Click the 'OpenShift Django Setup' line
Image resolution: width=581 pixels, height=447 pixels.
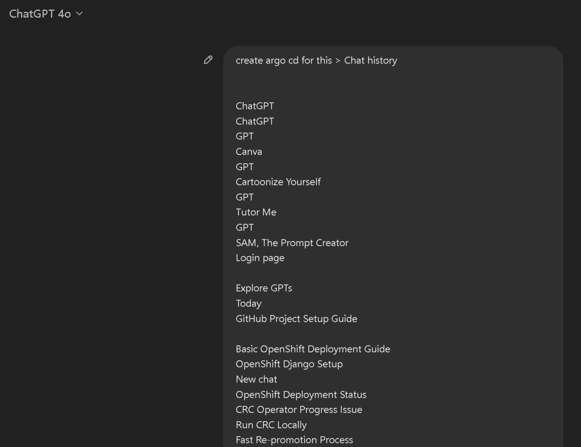pyautogui.click(x=289, y=364)
